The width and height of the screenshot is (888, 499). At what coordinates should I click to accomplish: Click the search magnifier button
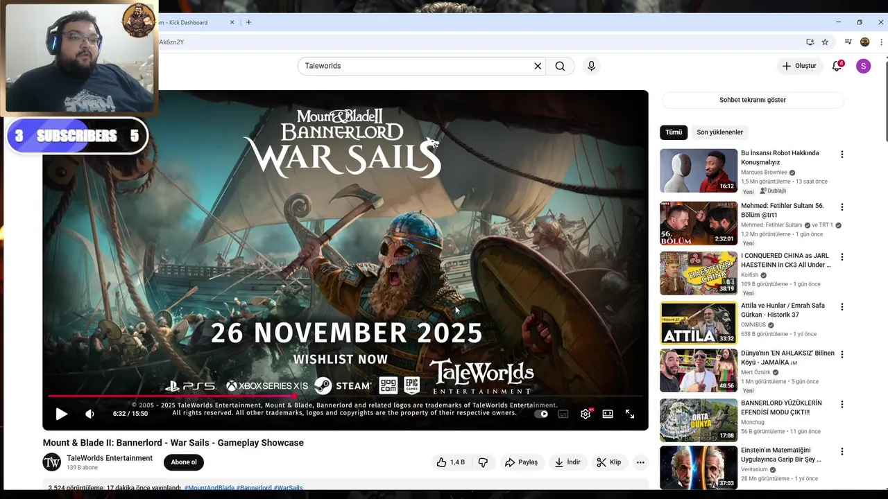(x=560, y=66)
